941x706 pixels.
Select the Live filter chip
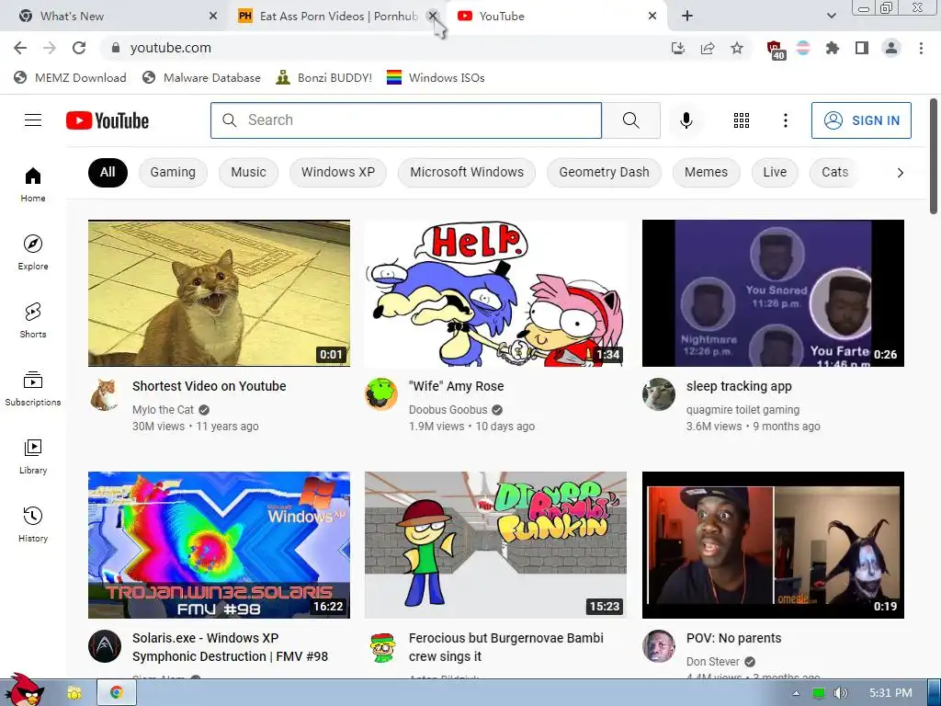[775, 172]
